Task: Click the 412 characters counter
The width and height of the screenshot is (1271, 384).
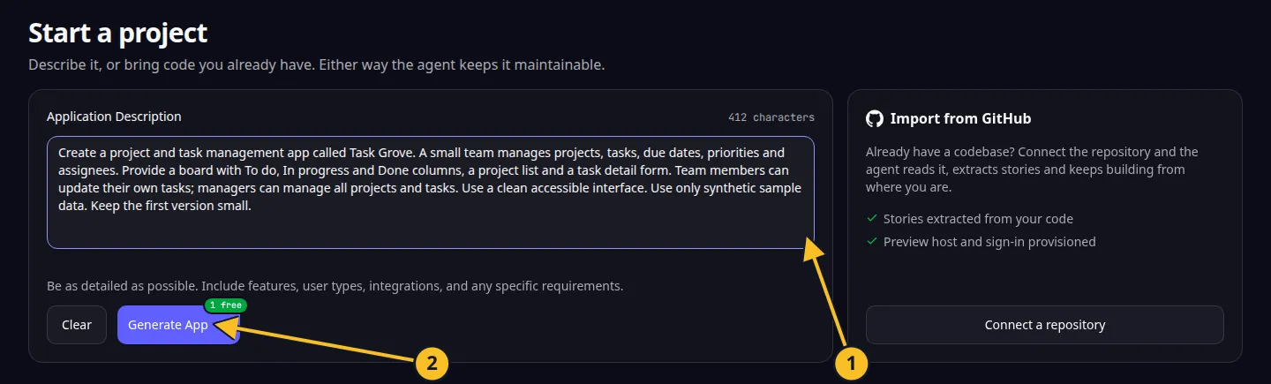Action: tap(771, 117)
